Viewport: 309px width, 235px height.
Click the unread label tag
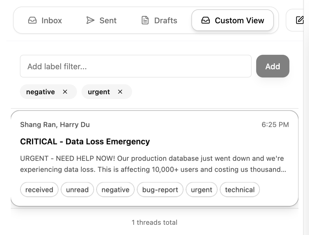[77, 190]
